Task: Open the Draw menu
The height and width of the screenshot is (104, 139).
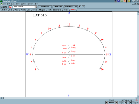Action: tap(13, 4)
